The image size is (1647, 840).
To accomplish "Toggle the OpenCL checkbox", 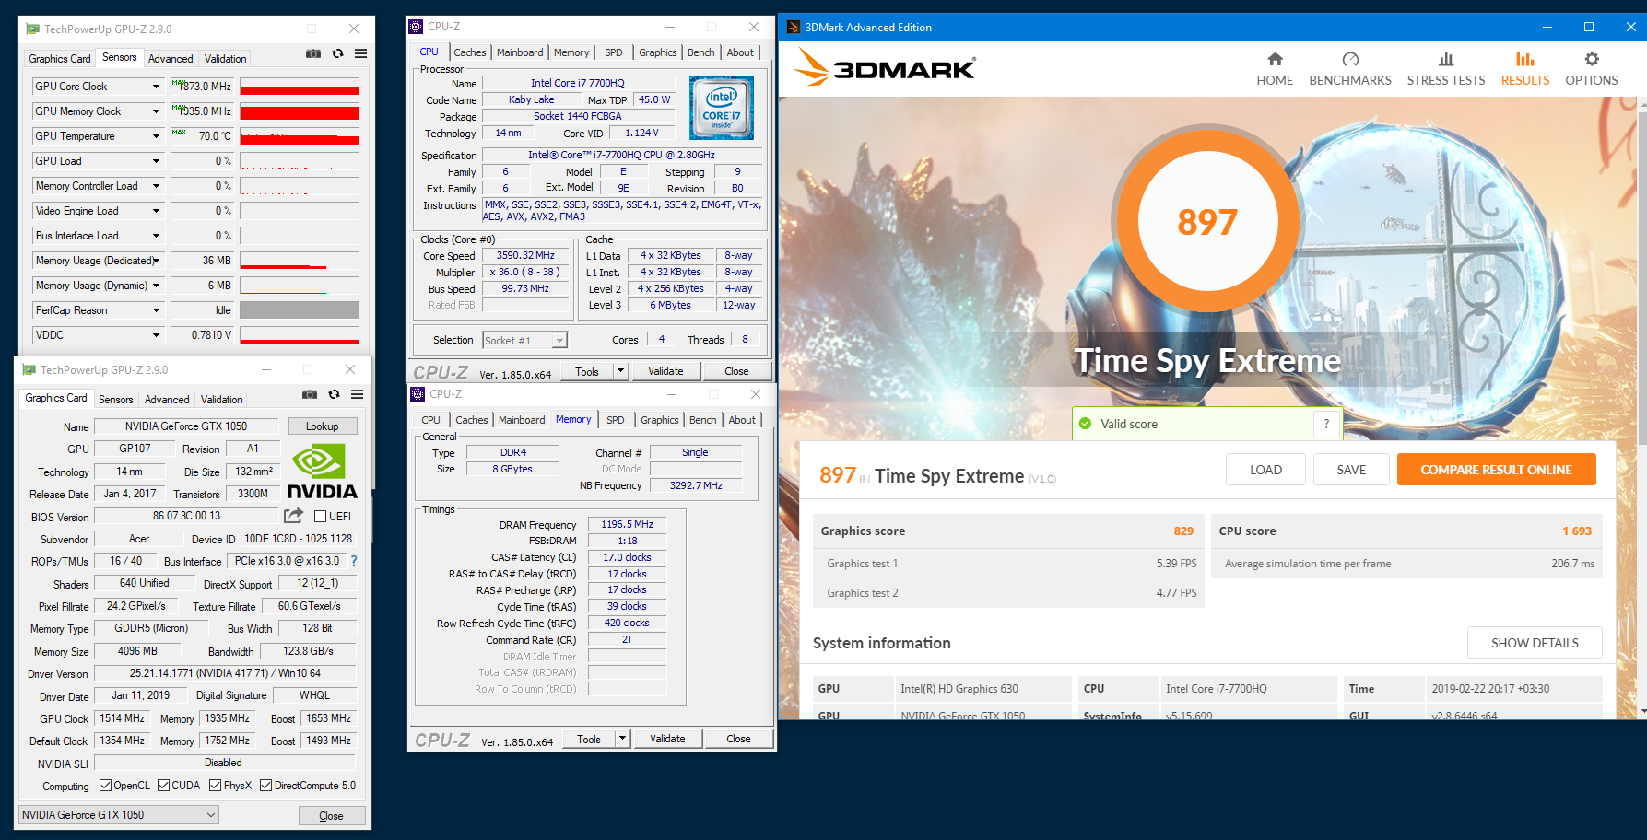I will [x=105, y=786].
